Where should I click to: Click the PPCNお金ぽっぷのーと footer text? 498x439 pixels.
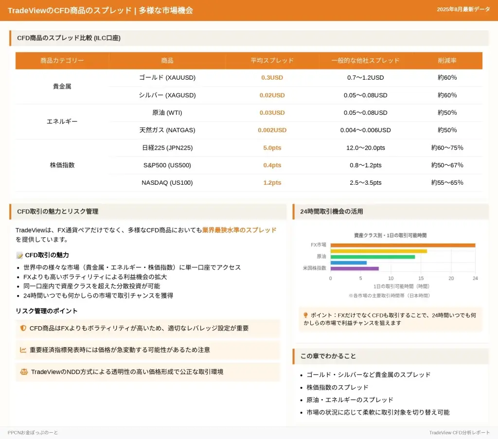(33, 433)
